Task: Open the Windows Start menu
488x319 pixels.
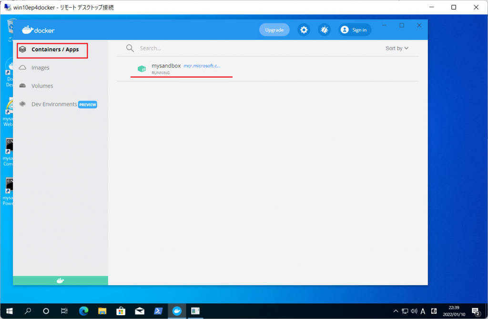Action: (10, 311)
